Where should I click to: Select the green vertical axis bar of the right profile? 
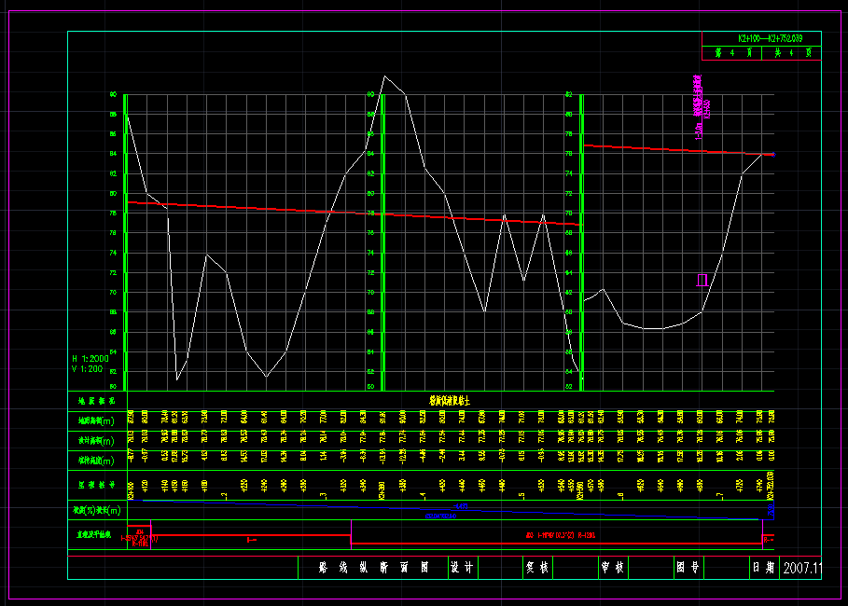tap(580, 240)
